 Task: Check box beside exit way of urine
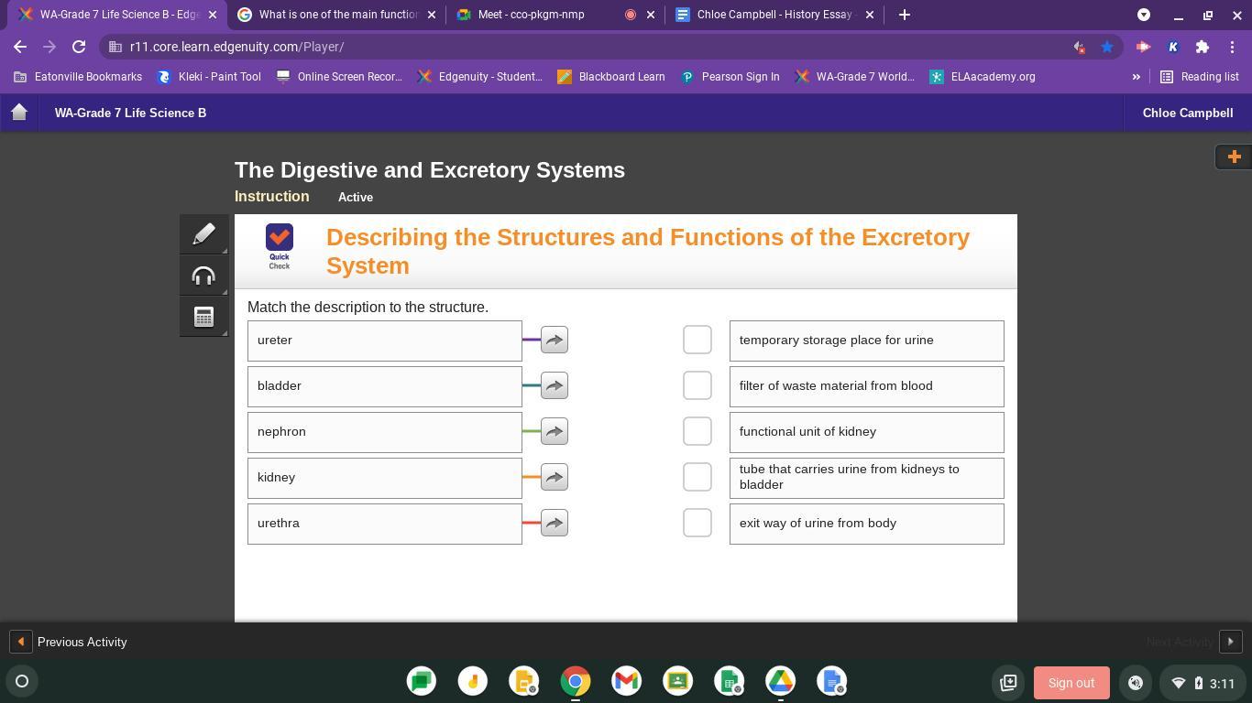coord(697,523)
